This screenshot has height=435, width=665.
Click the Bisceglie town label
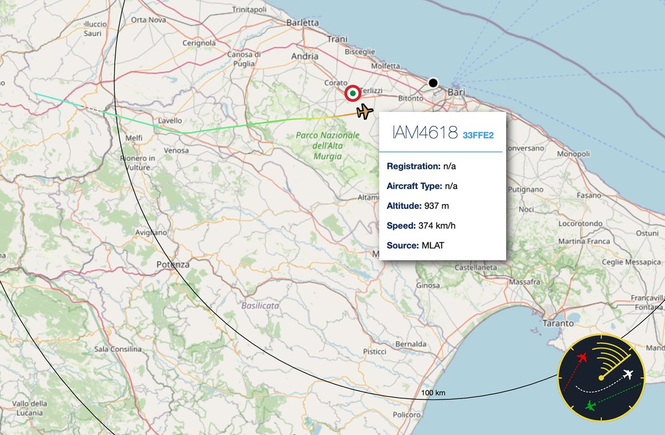(360, 52)
